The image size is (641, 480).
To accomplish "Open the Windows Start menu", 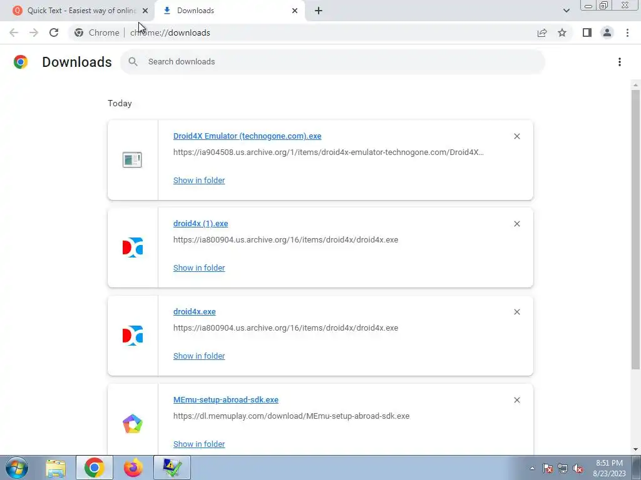I will click(x=16, y=467).
